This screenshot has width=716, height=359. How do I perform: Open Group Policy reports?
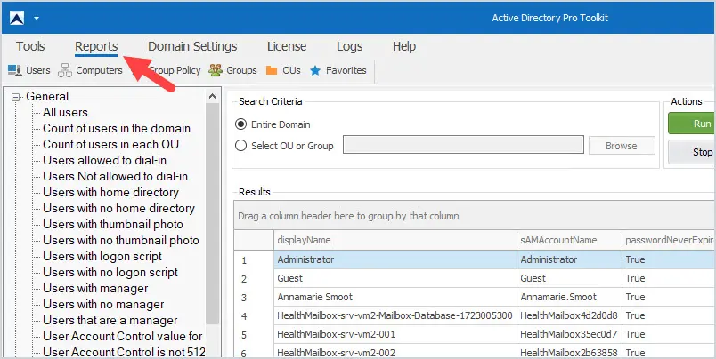coord(174,70)
